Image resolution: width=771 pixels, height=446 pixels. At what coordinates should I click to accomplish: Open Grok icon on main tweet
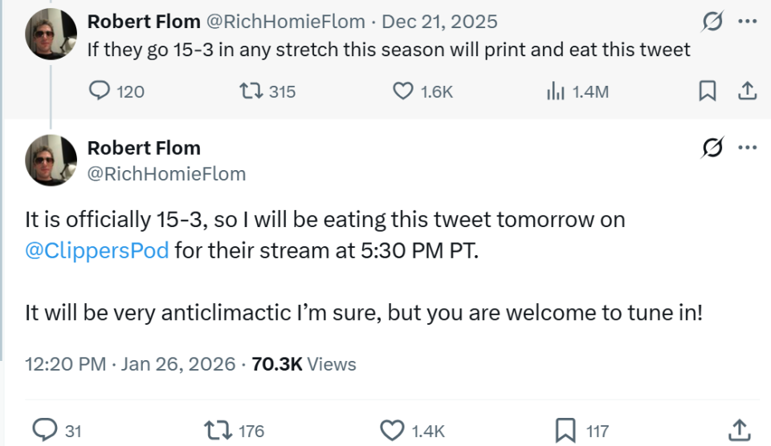tap(712, 148)
